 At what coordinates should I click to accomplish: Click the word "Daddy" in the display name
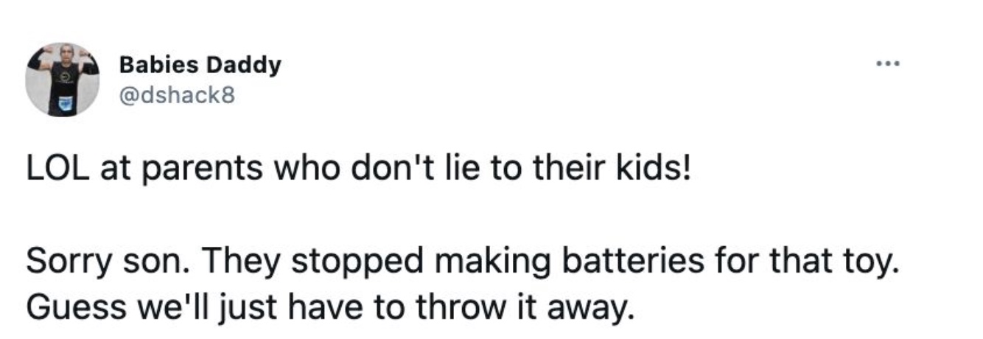point(243,65)
